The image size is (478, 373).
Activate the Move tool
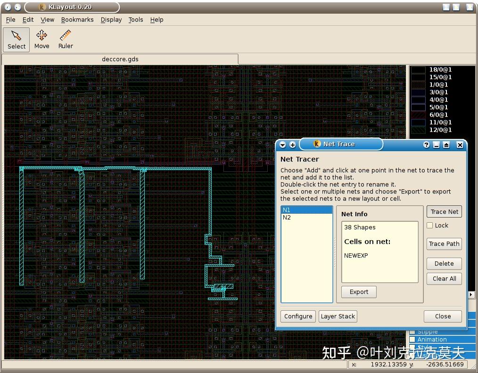click(41, 39)
